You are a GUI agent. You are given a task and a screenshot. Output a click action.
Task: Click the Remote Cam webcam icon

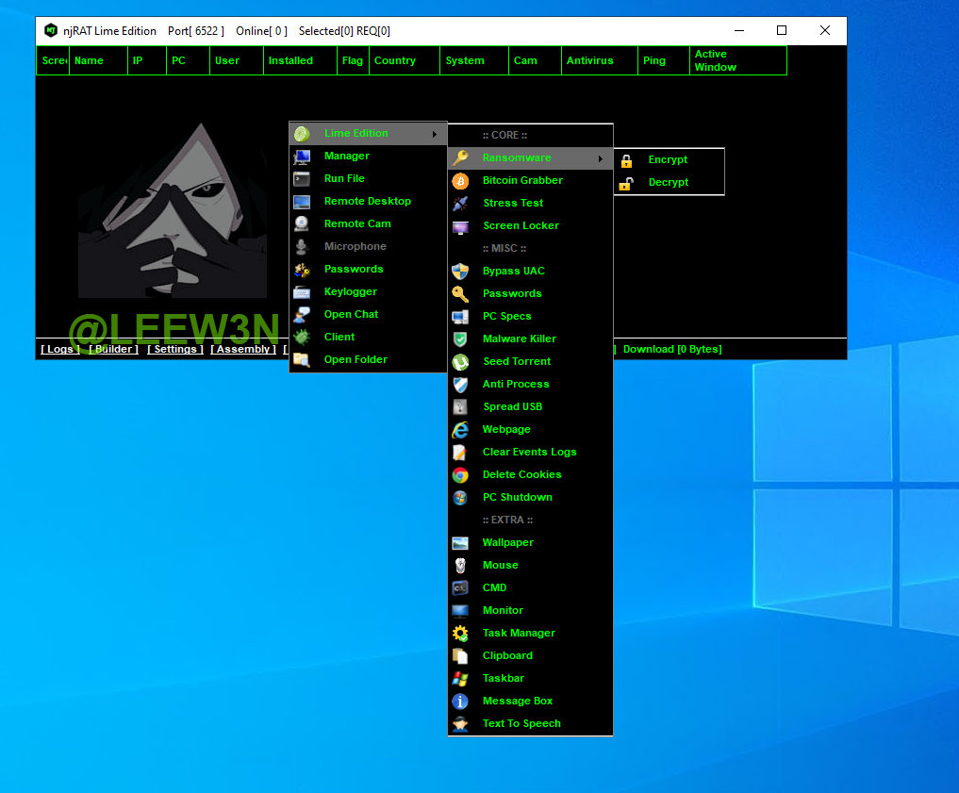tap(302, 223)
